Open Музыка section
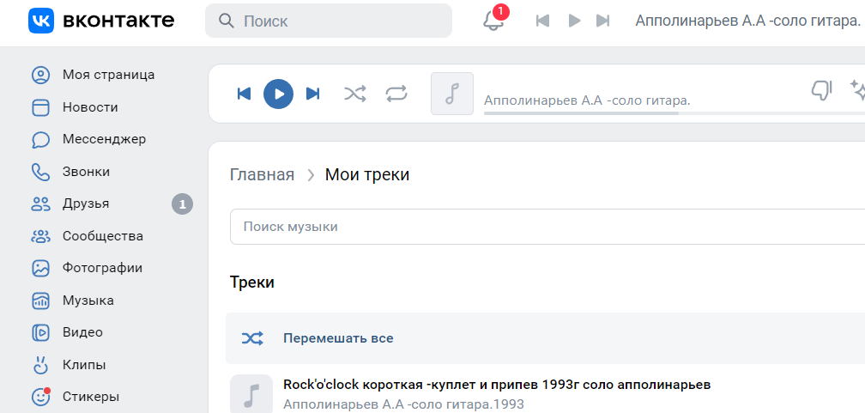The width and height of the screenshot is (865, 413). click(x=88, y=301)
